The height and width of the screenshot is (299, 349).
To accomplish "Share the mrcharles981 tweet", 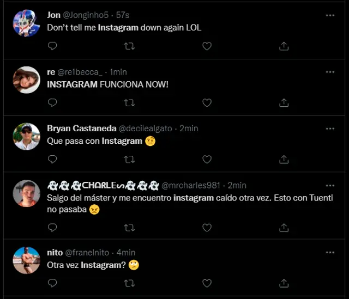I will (284, 226).
